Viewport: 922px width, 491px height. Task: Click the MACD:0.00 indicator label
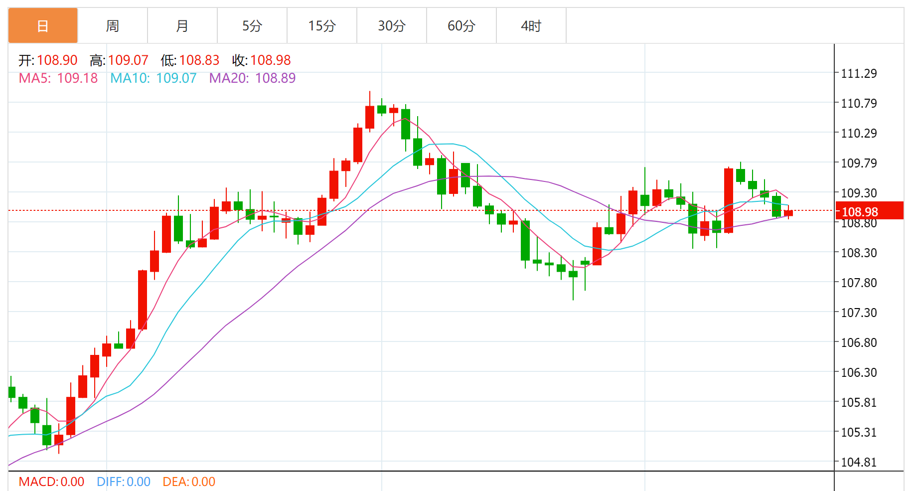coord(51,482)
